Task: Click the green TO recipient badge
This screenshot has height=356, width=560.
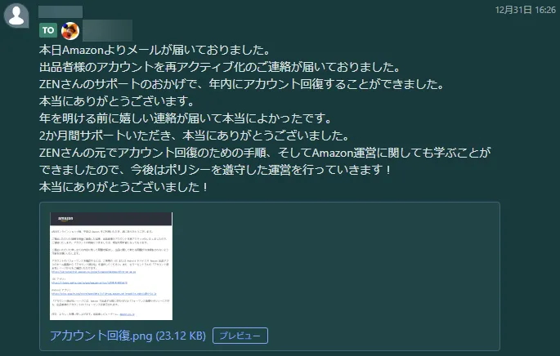Action: tap(48, 30)
